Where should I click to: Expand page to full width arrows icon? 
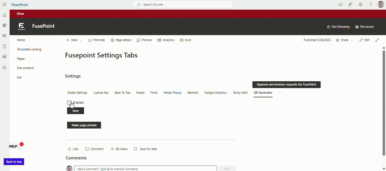tap(377, 40)
